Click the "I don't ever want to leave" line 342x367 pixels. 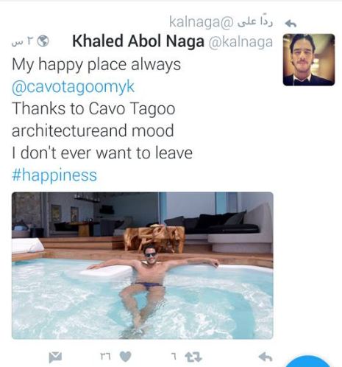pyautogui.click(x=102, y=153)
